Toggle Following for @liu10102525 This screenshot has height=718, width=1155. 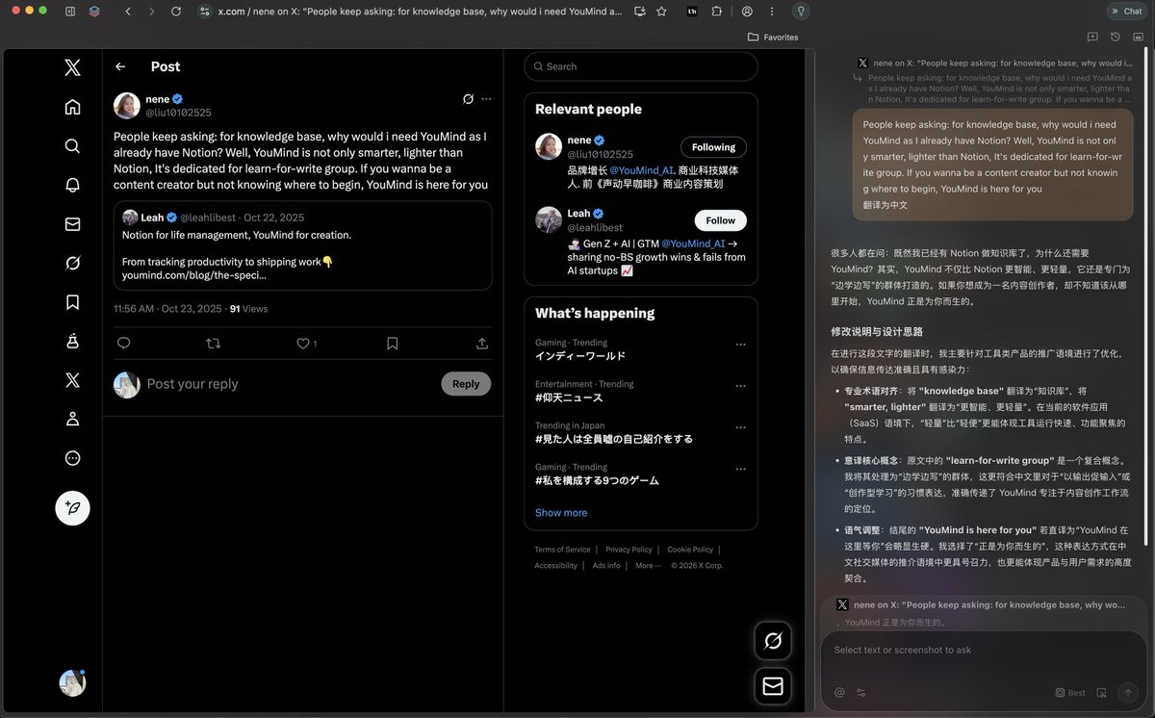[x=713, y=146]
